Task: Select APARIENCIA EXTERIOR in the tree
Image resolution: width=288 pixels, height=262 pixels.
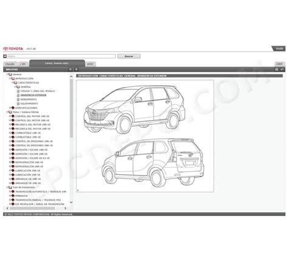Action: [33, 95]
